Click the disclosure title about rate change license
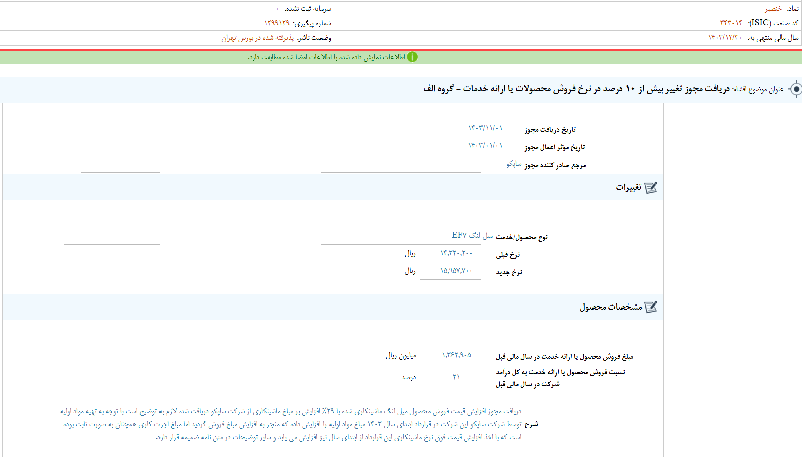 point(576,89)
